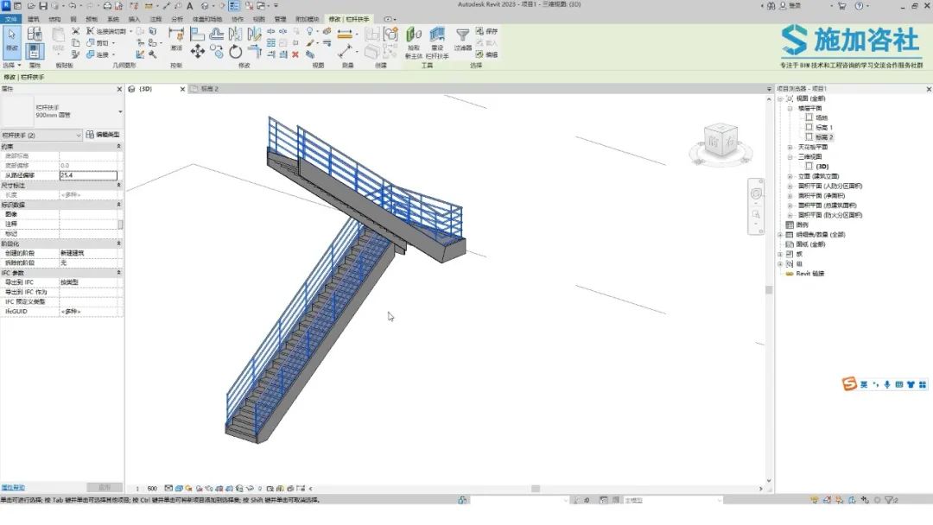Close the 属性 Properties panel
Viewport: 933px width, 525px height.
119,89
